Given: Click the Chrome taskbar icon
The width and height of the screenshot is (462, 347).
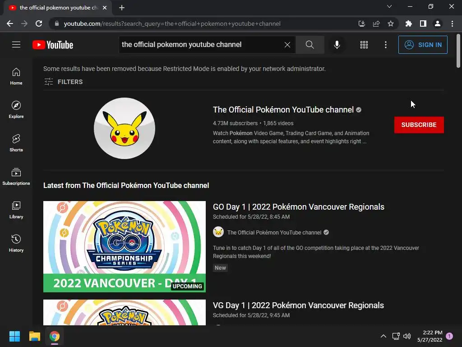Looking at the screenshot, I should (55, 336).
